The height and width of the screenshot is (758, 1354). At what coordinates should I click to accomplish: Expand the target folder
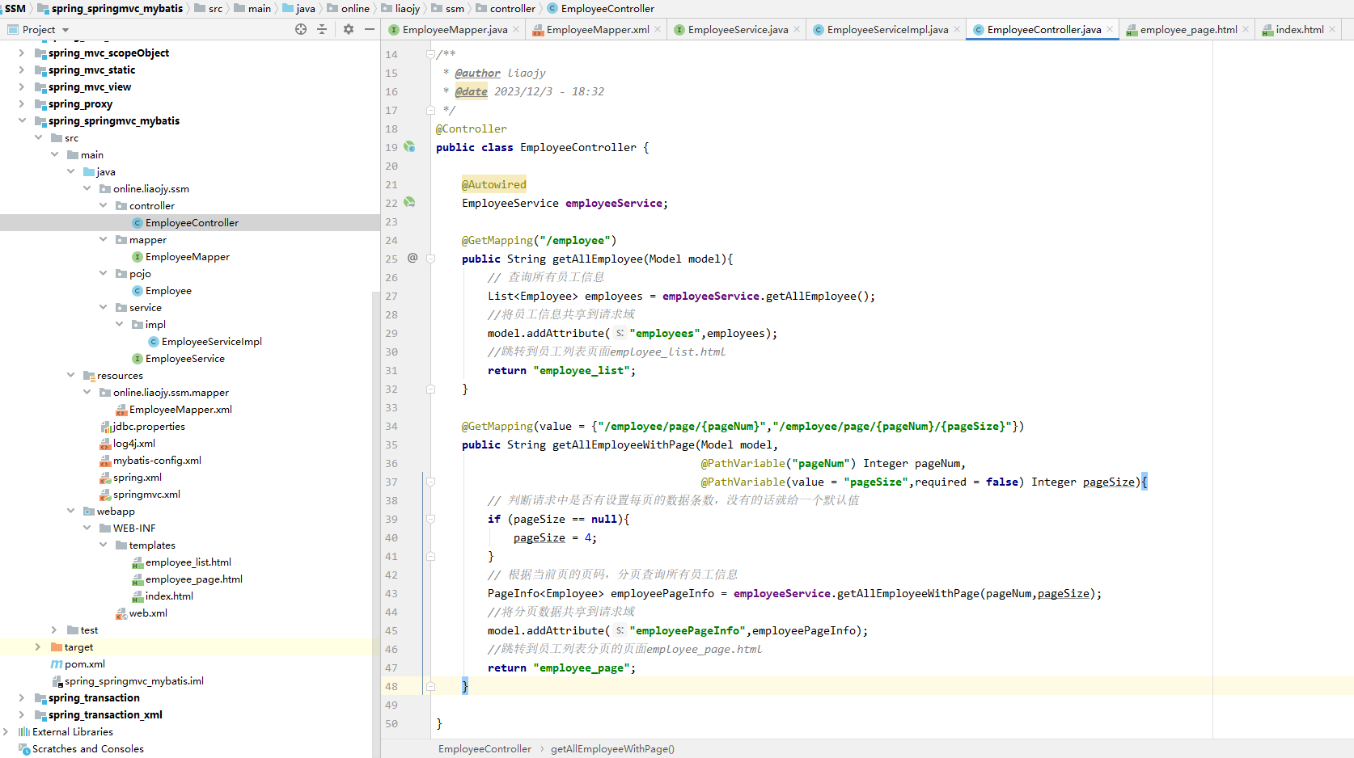[38, 646]
